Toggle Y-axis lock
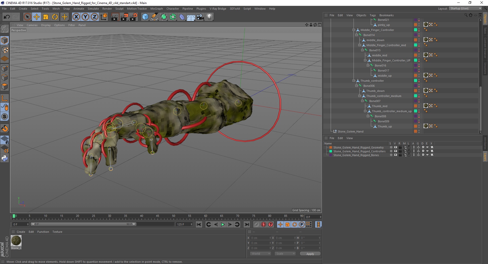This screenshot has width=488, height=264. (85, 17)
